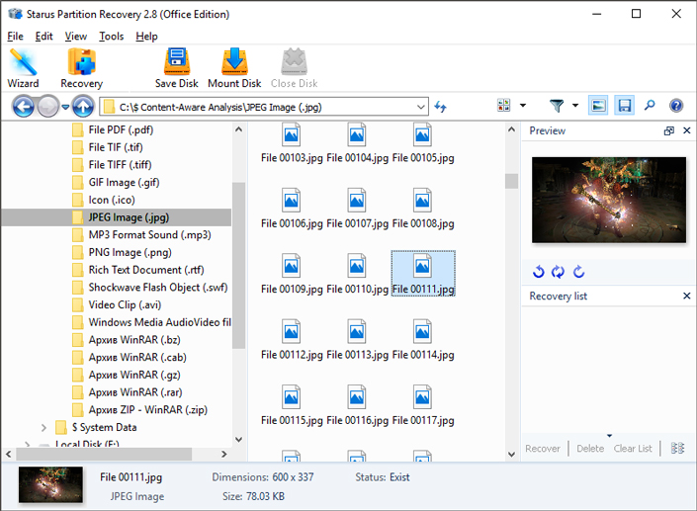Close the Preview panel

pyautogui.click(x=687, y=130)
